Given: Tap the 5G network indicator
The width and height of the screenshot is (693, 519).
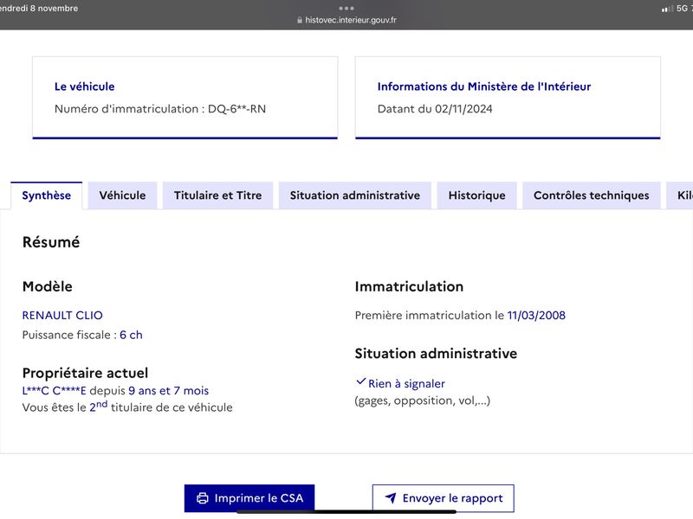Looking at the screenshot, I should click(x=682, y=9).
